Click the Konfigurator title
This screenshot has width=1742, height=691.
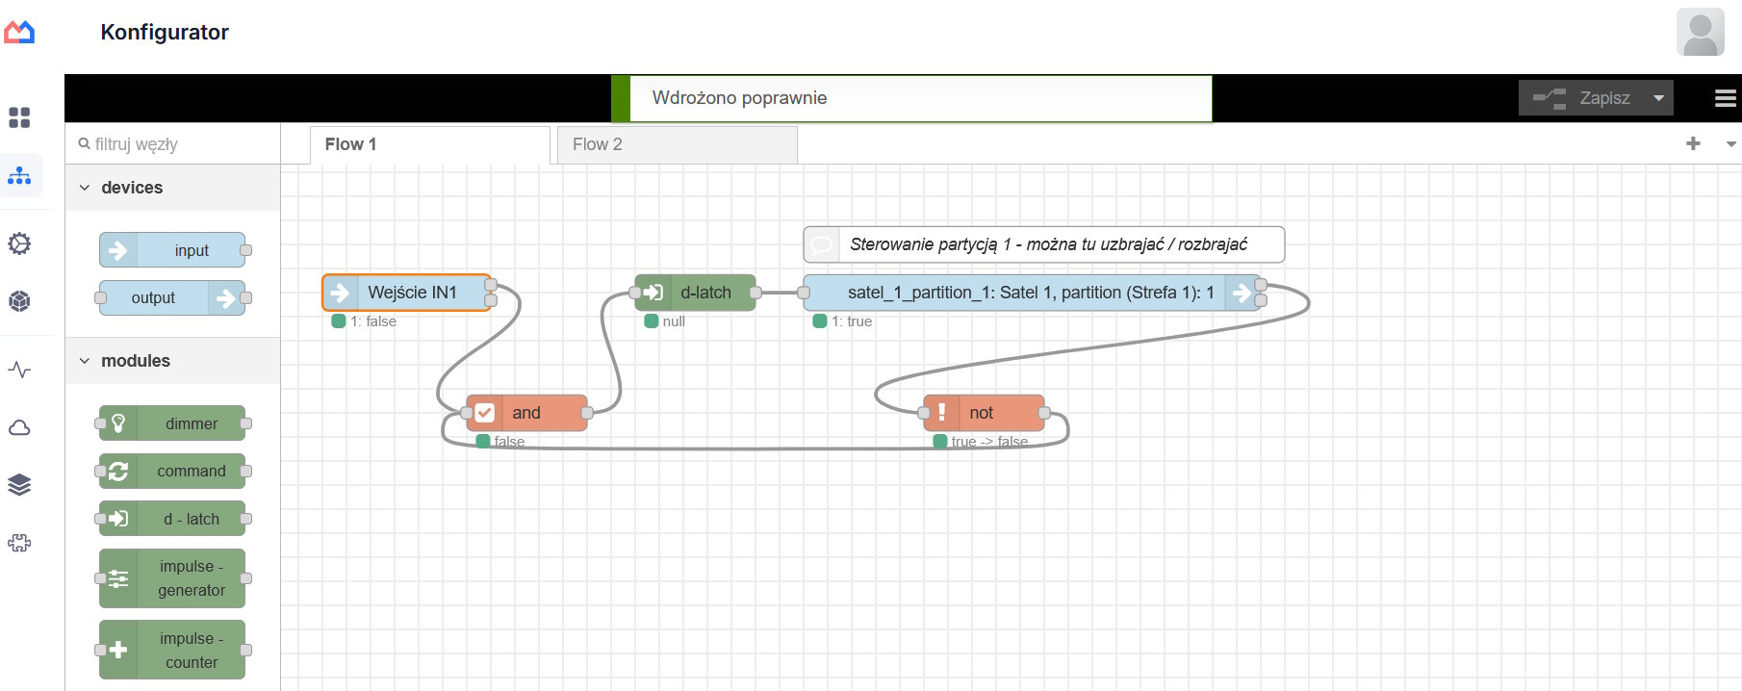(165, 33)
